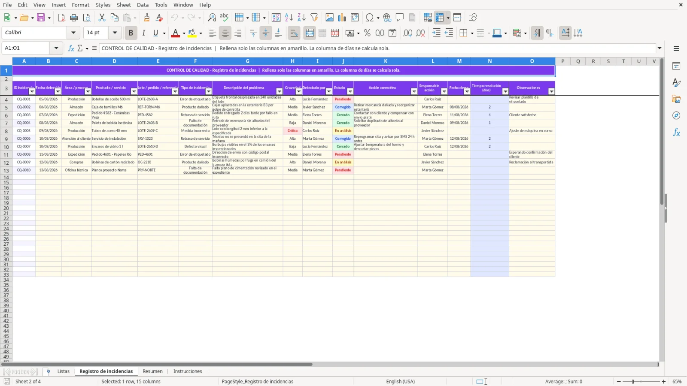Toggle AutoFilter funnel icon

[314, 18]
